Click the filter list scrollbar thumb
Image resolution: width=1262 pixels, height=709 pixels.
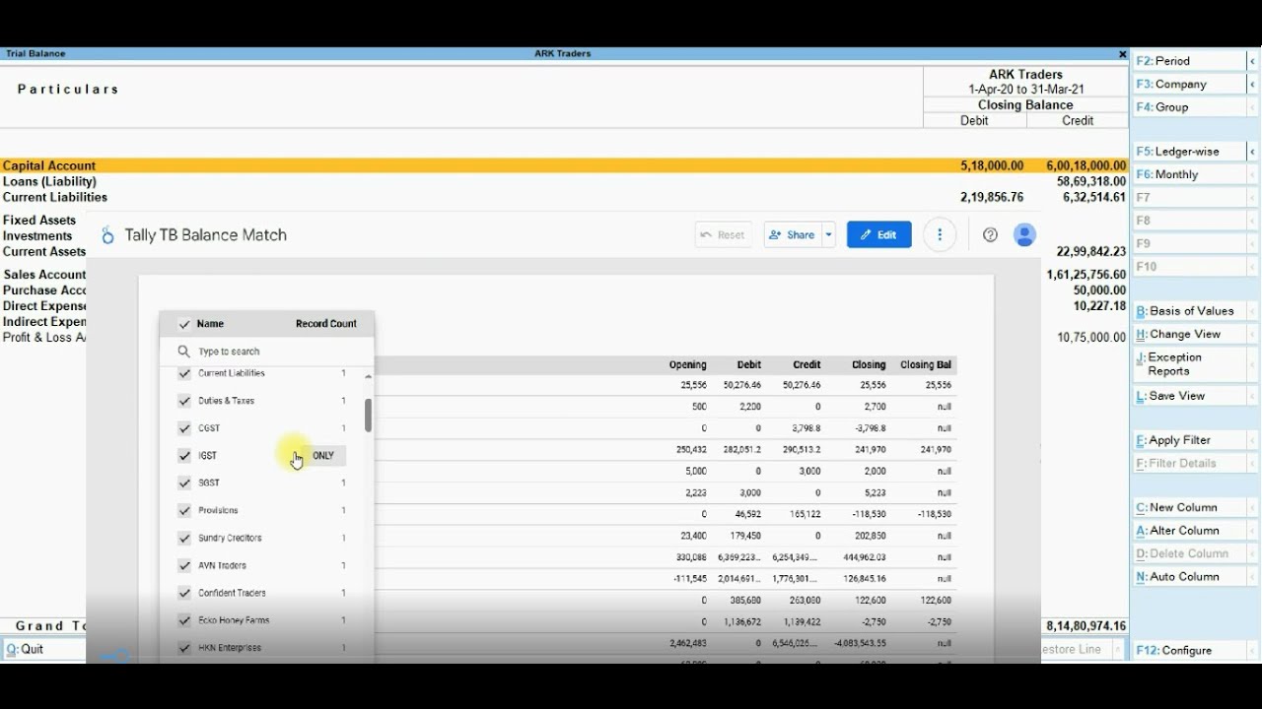(x=368, y=415)
